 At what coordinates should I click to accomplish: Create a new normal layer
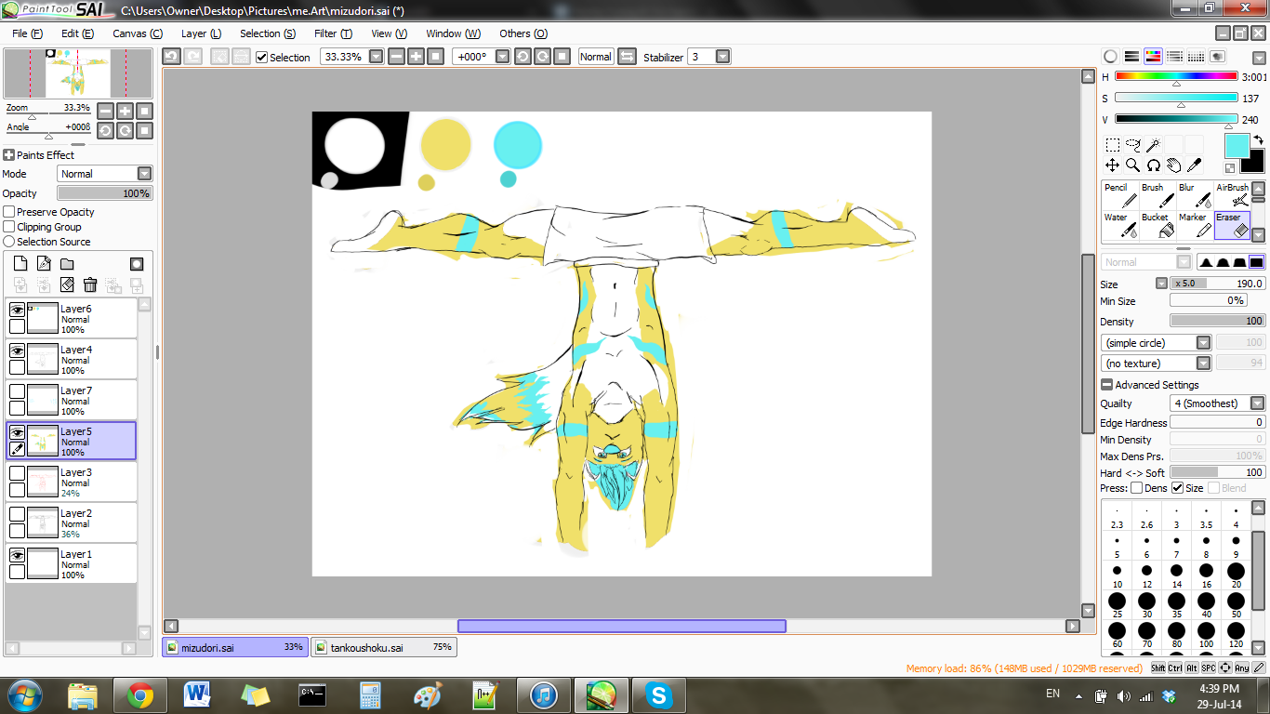(x=20, y=264)
